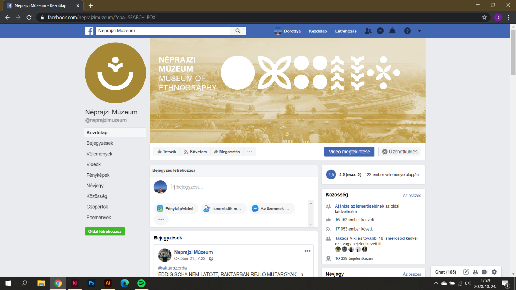516x290 pixels.
Task: Open Chrome profile avatar D
Action: (x=498, y=17)
